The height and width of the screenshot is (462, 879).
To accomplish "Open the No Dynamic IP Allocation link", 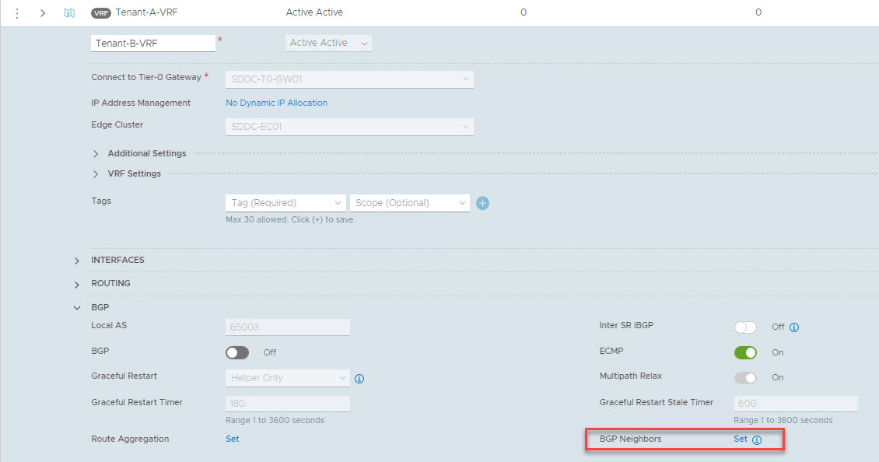I will click(276, 103).
